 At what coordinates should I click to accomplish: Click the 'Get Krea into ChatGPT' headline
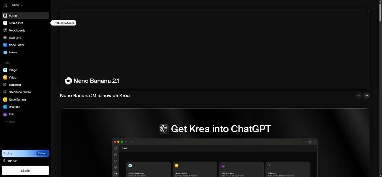tap(221, 129)
